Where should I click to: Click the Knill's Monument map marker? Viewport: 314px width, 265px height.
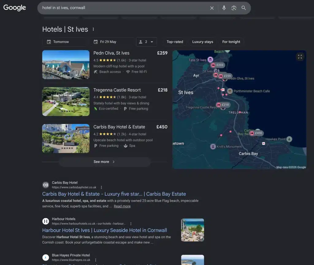coord(213,146)
